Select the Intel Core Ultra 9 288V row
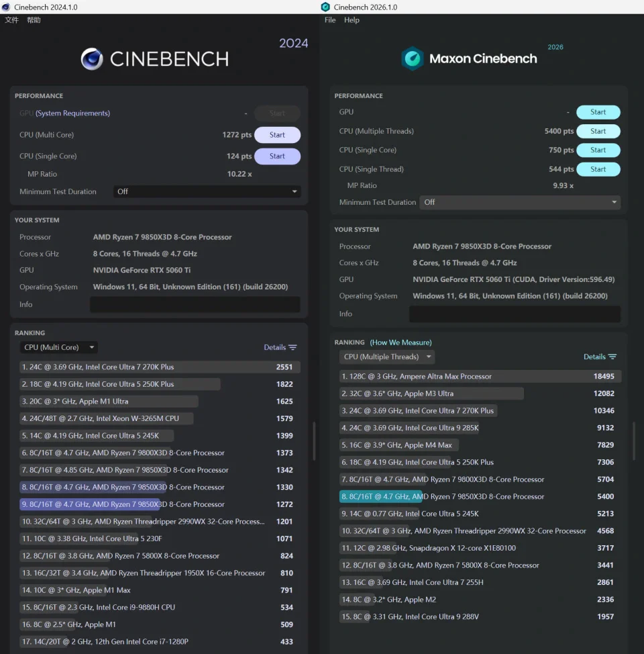The height and width of the screenshot is (654, 644). [480, 616]
